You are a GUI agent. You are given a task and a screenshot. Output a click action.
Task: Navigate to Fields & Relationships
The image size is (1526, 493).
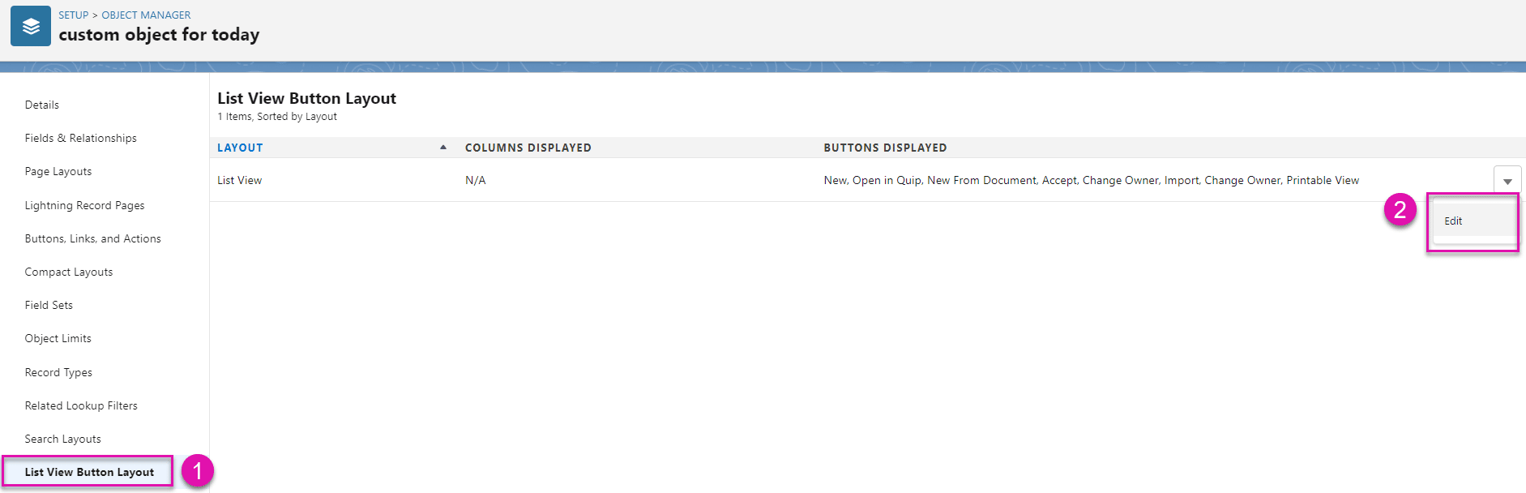click(80, 139)
